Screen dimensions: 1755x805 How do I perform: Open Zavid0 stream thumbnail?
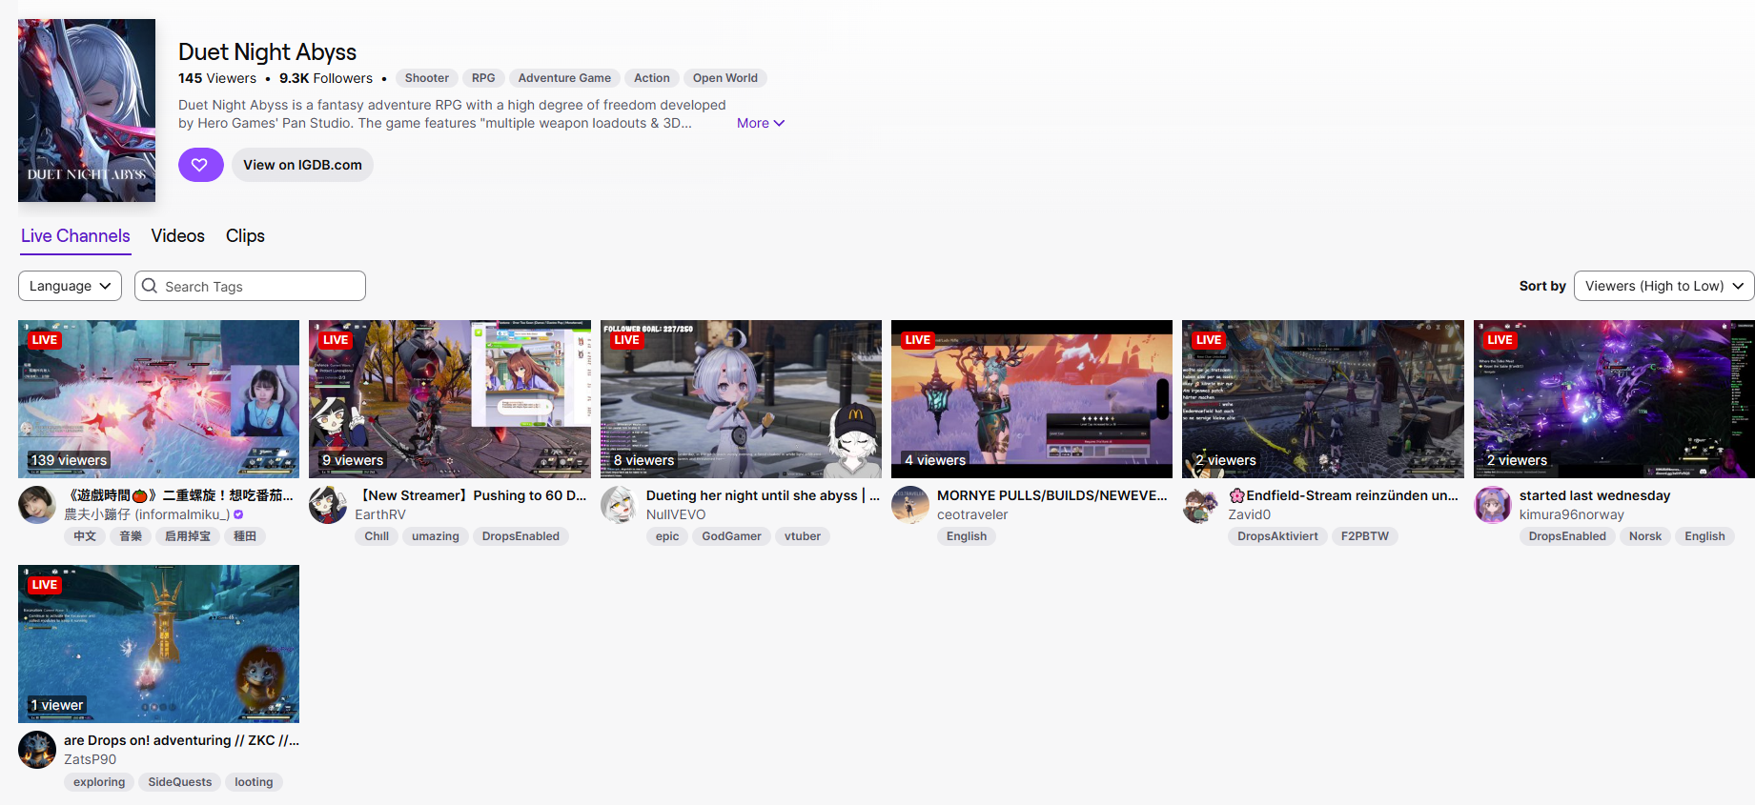click(x=1323, y=399)
